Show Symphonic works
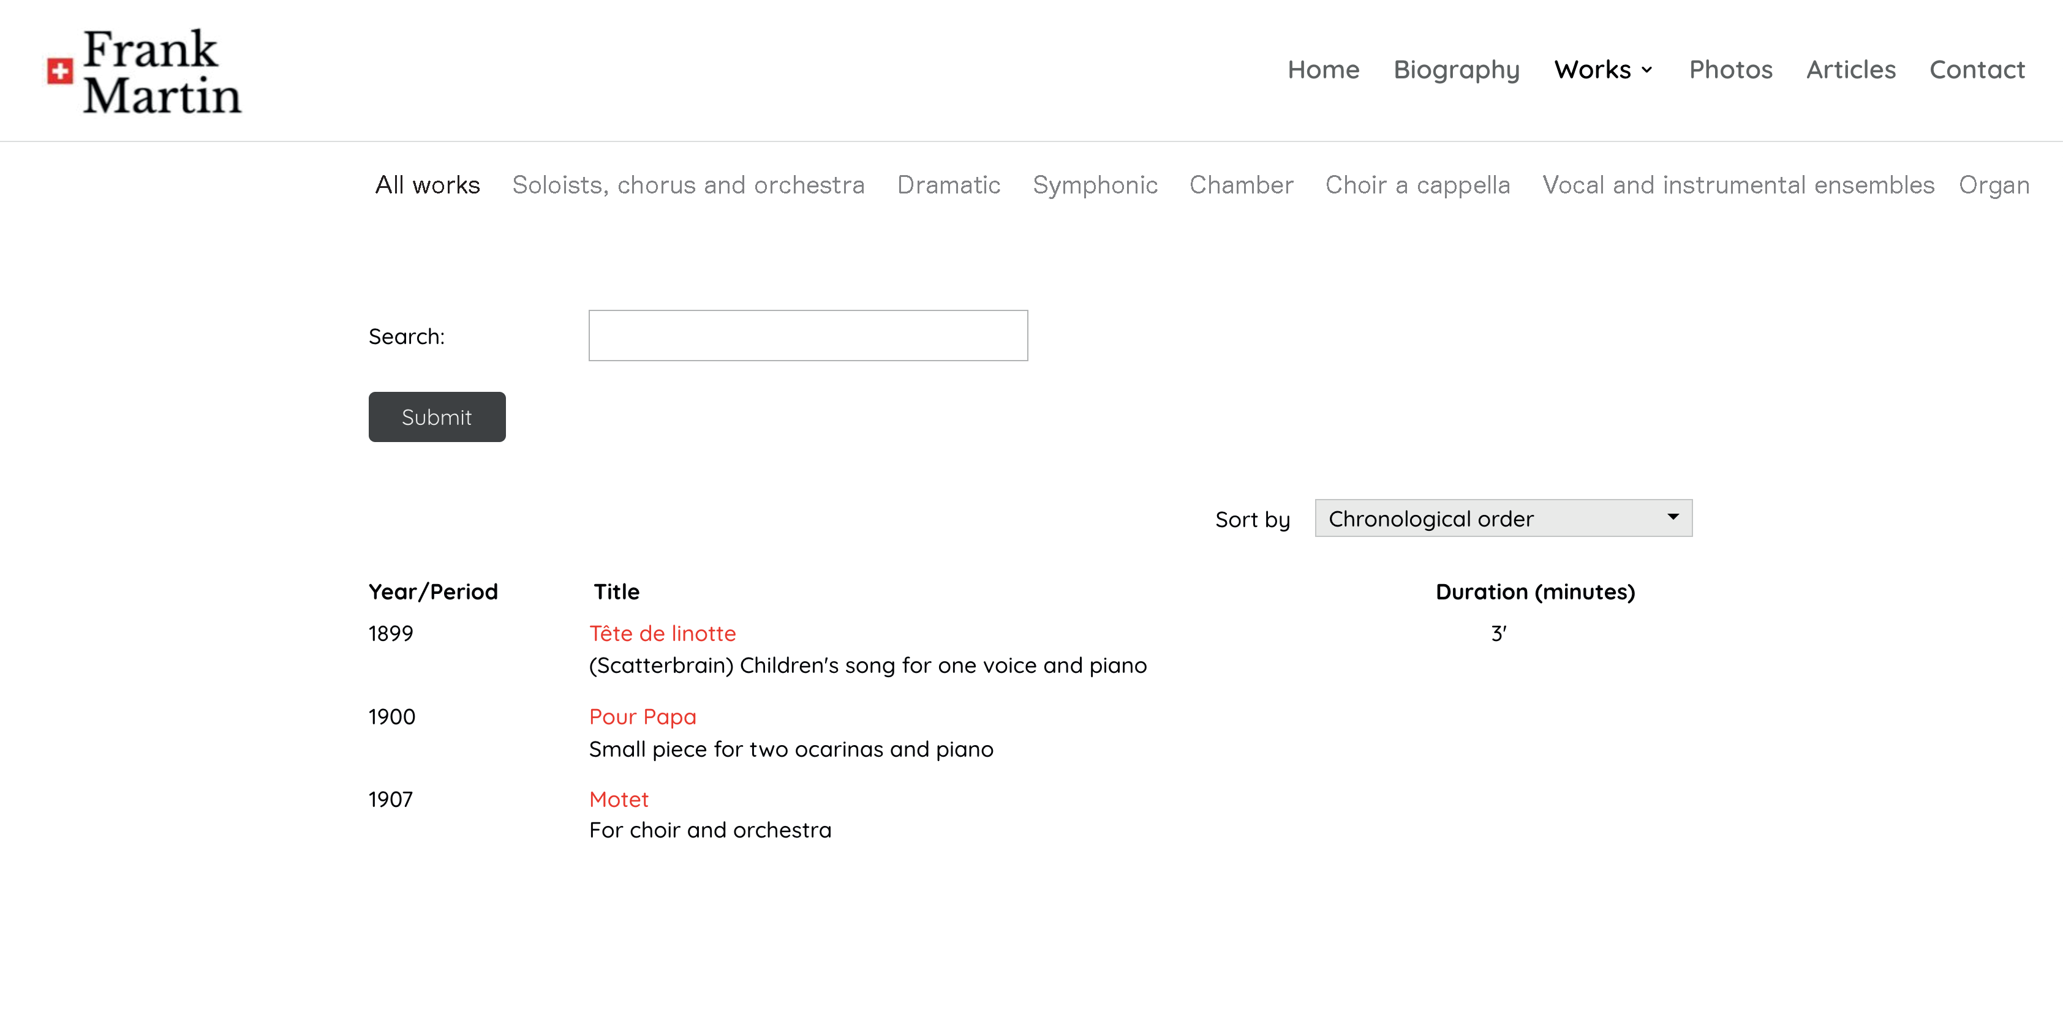The width and height of the screenshot is (2063, 1028). click(x=1095, y=185)
